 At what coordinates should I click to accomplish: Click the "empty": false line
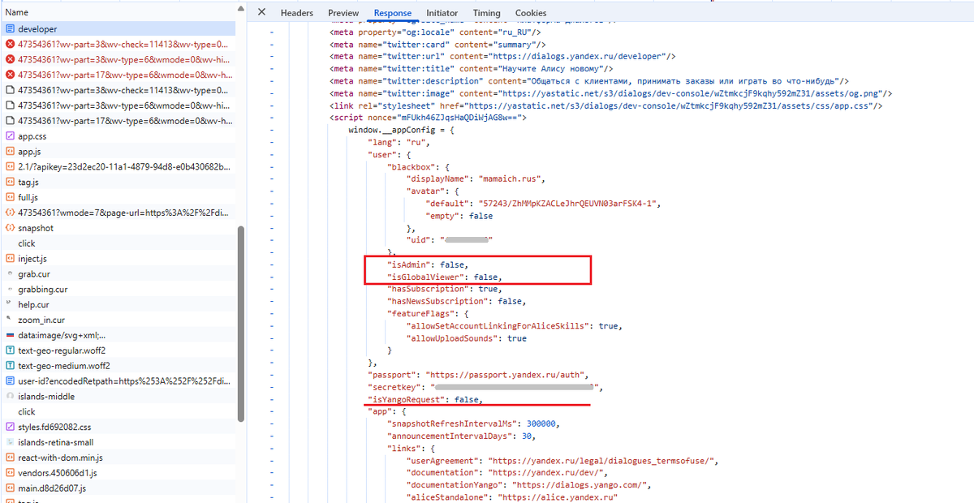click(459, 215)
